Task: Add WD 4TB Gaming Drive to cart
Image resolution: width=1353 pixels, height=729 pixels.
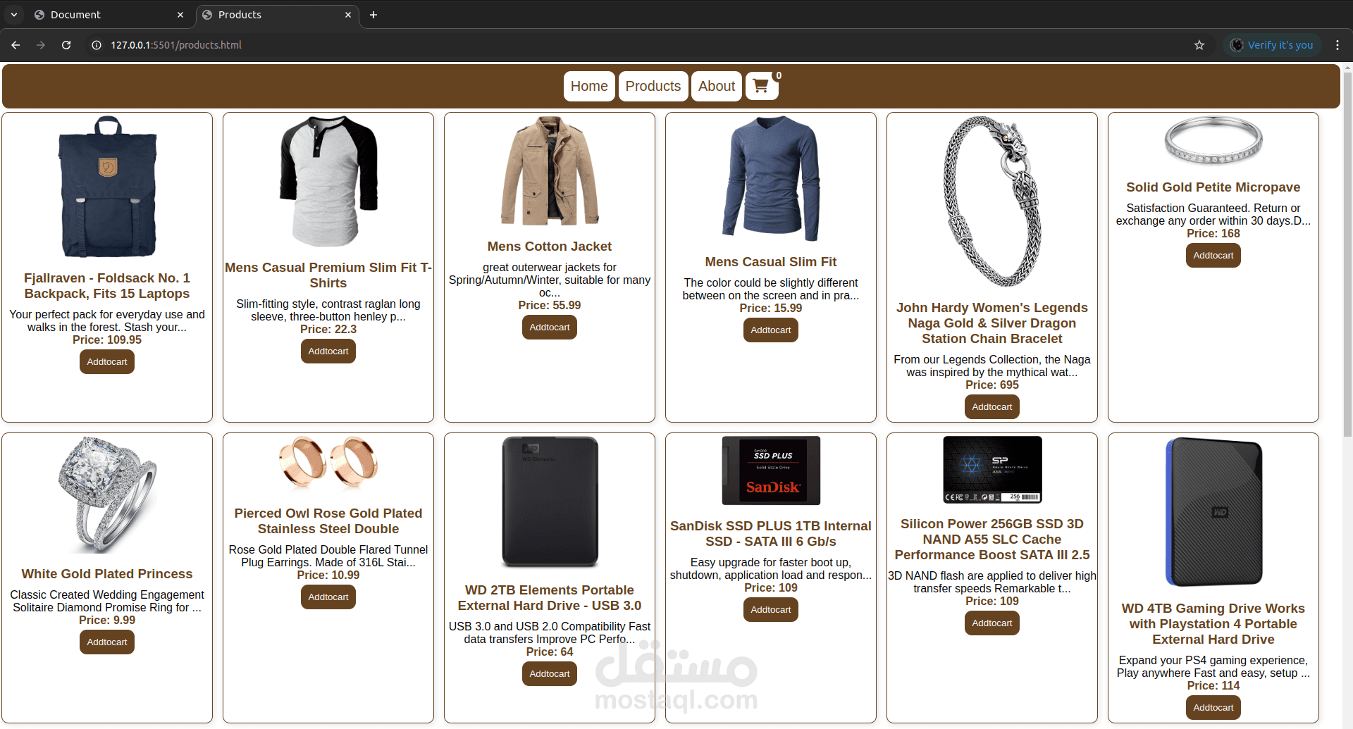Action: (1213, 708)
